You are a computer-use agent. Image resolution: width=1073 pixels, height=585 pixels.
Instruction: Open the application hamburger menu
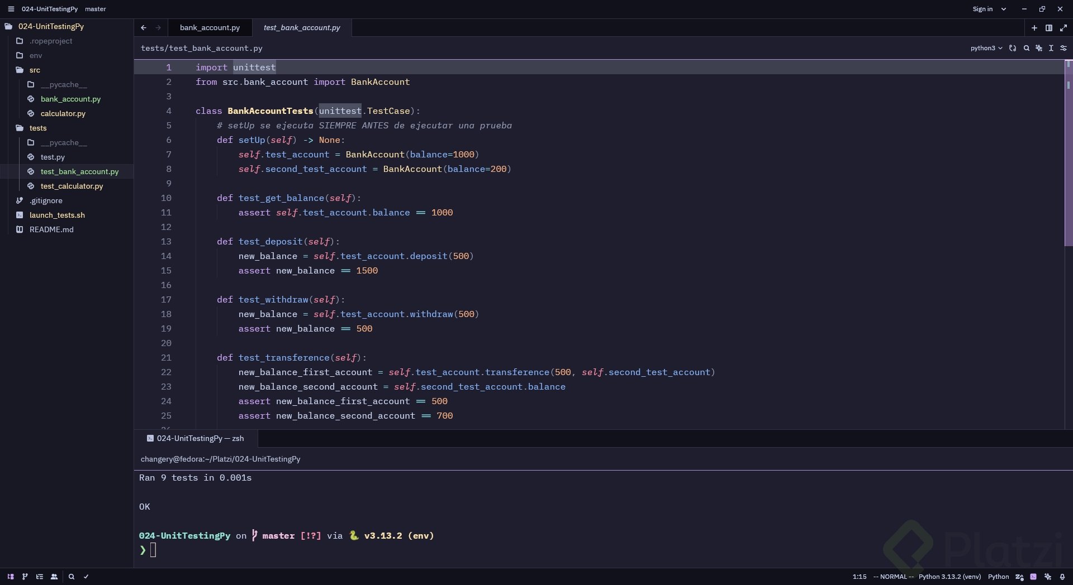[x=11, y=9]
